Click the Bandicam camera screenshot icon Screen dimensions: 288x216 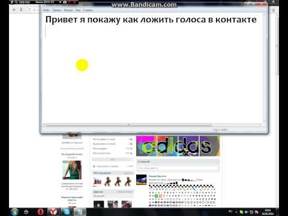pos(65,2)
